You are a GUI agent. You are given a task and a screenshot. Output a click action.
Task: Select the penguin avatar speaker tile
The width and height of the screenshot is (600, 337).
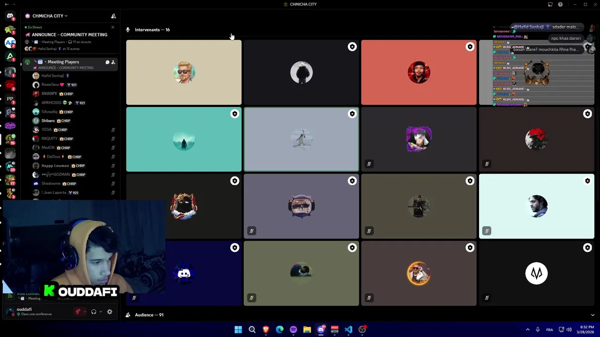(x=301, y=139)
